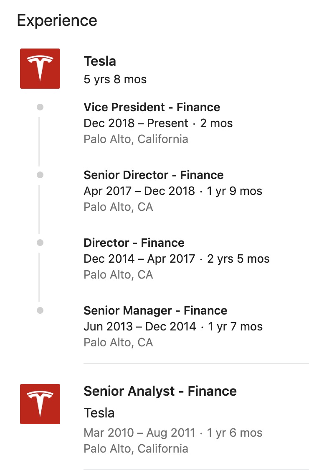Click the Dec 2018 – Present date range
The width and height of the screenshot is (309, 471).
click(136, 123)
